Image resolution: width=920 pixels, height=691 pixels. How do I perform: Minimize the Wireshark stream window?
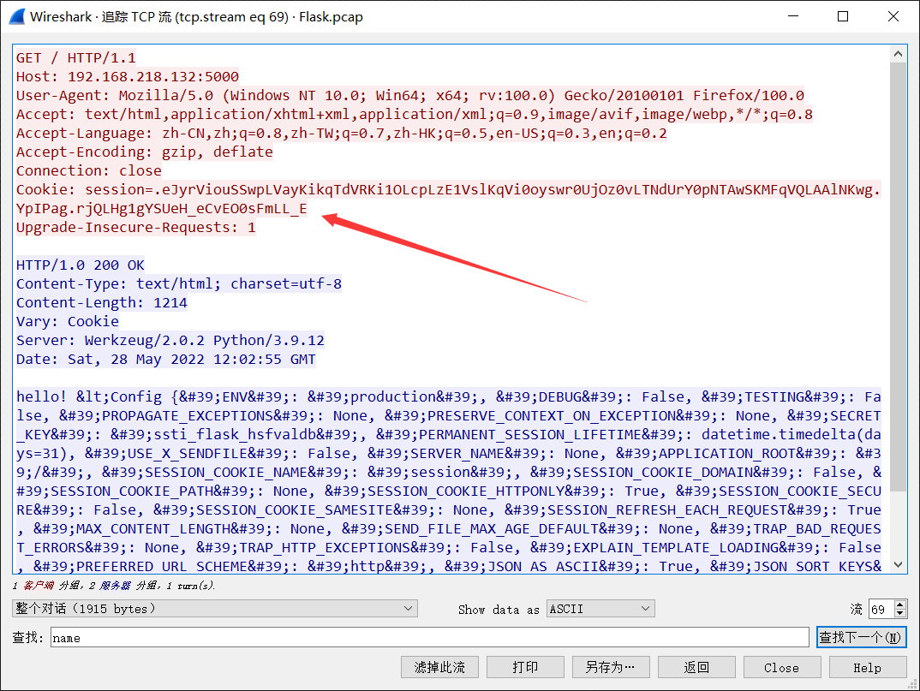793,16
